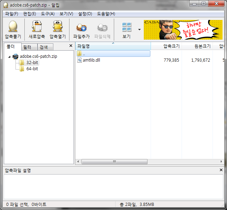Switch to the 검색 tab
Image resolution: width=227 pixels, height=210 pixels.
pyautogui.click(x=45, y=47)
